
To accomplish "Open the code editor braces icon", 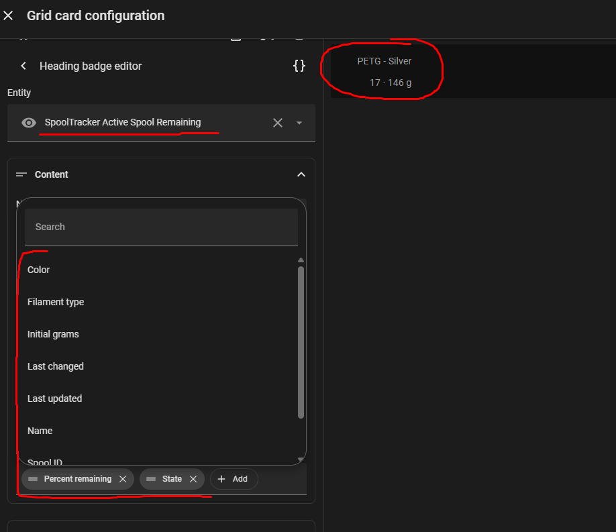I will point(299,66).
